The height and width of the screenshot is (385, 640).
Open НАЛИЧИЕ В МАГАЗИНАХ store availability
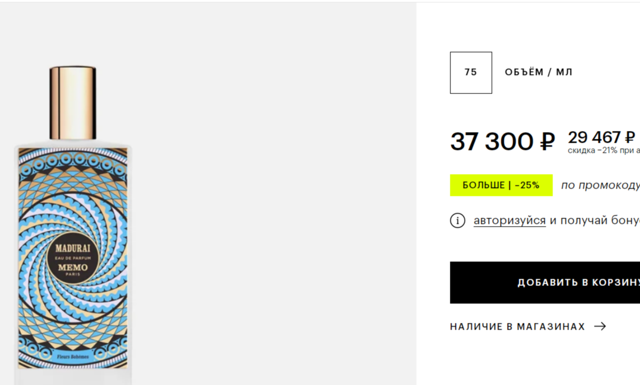tap(517, 326)
